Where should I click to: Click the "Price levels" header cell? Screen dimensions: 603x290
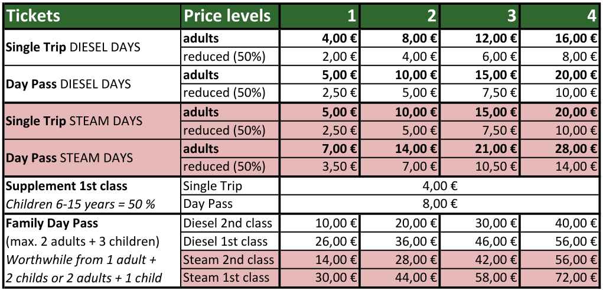click(x=227, y=15)
